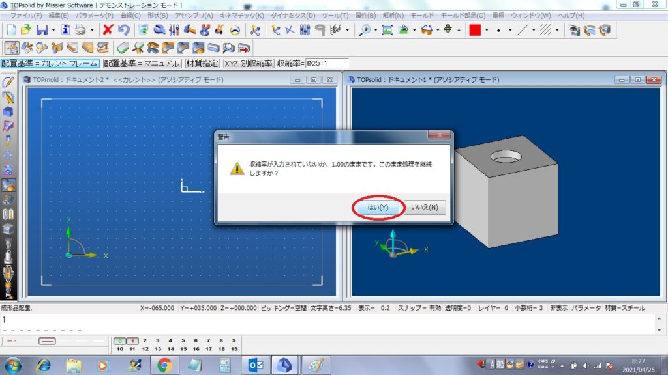This screenshot has height=375, width=668.
Task: Click the sunglasses rendering mode icon
Action: coord(427,30)
